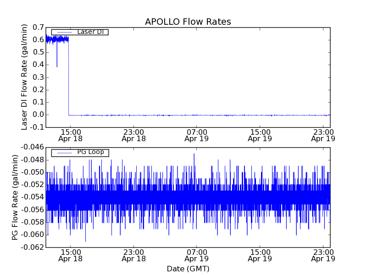Click '23:00 Apr 19' label under bottom plot

pos(323,256)
